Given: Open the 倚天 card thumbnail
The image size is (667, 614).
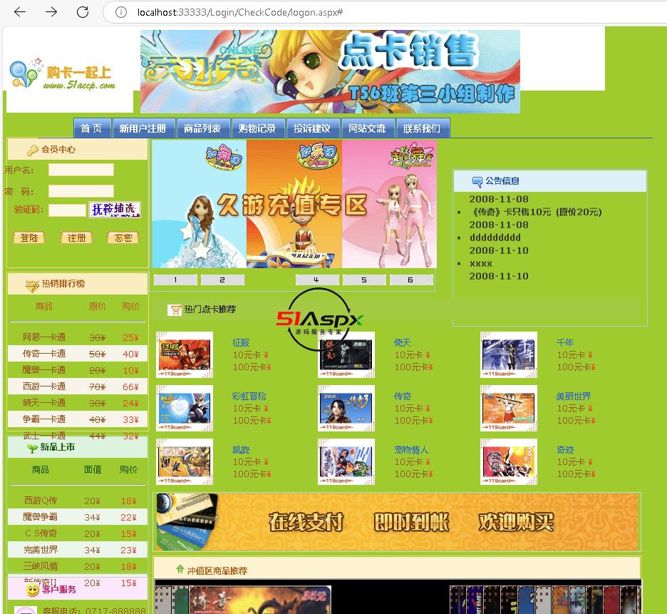Looking at the screenshot, I should 346,354.
